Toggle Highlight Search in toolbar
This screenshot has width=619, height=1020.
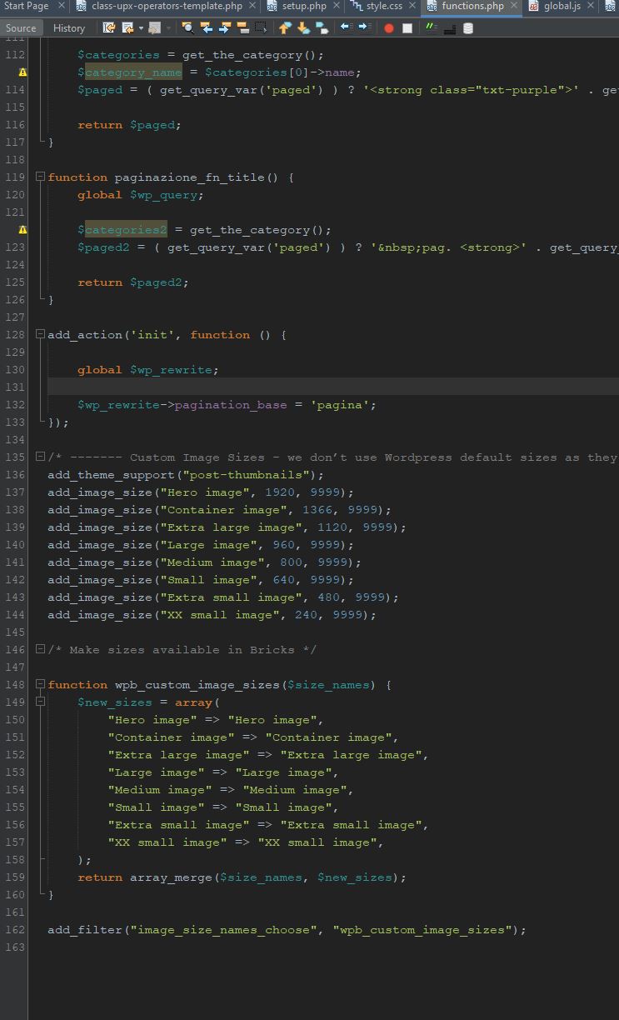pos(243,27)
